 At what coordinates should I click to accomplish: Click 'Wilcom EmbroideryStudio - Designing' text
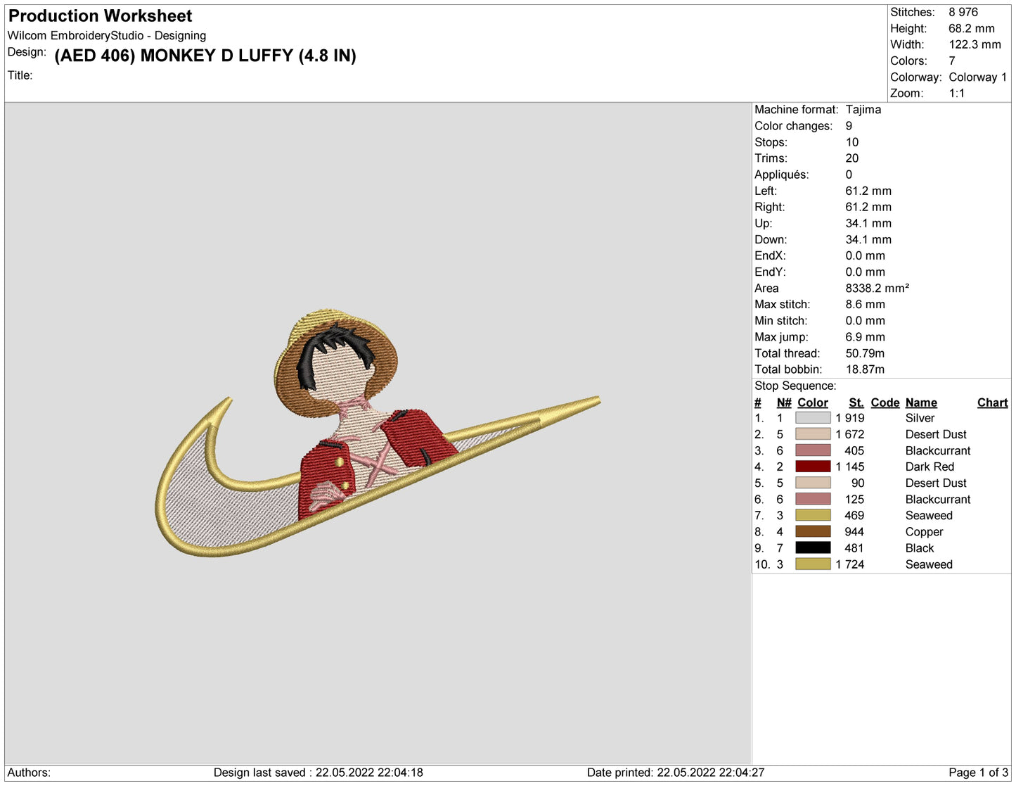point(107,36)
